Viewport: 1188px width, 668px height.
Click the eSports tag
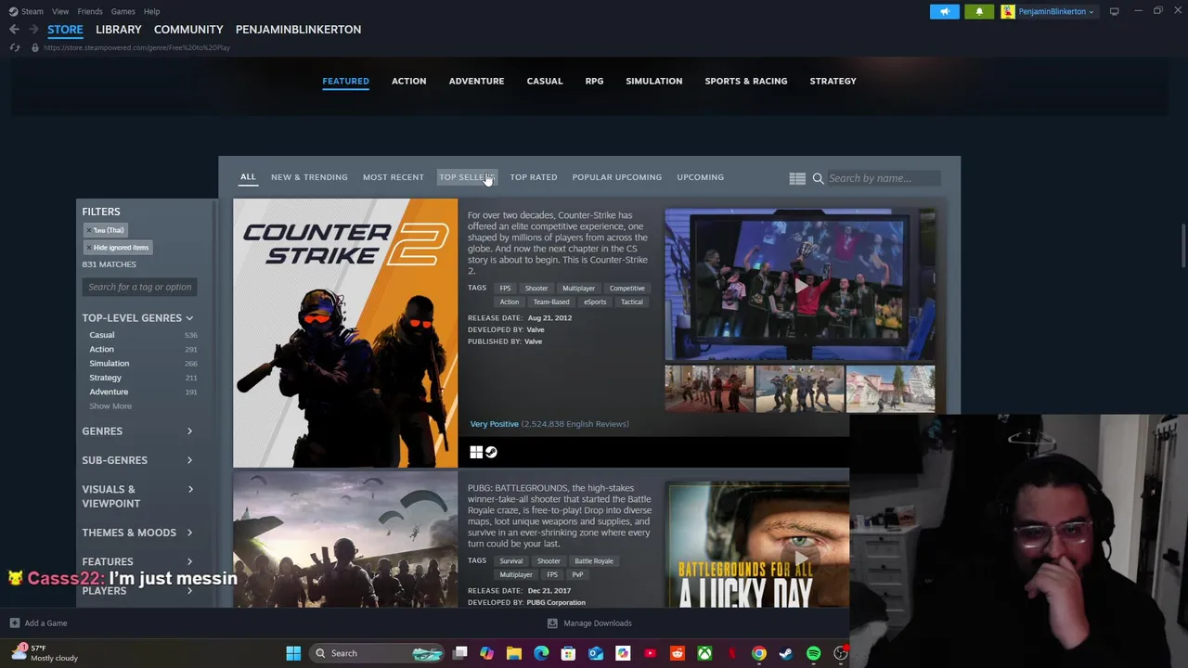click(595, 302)
